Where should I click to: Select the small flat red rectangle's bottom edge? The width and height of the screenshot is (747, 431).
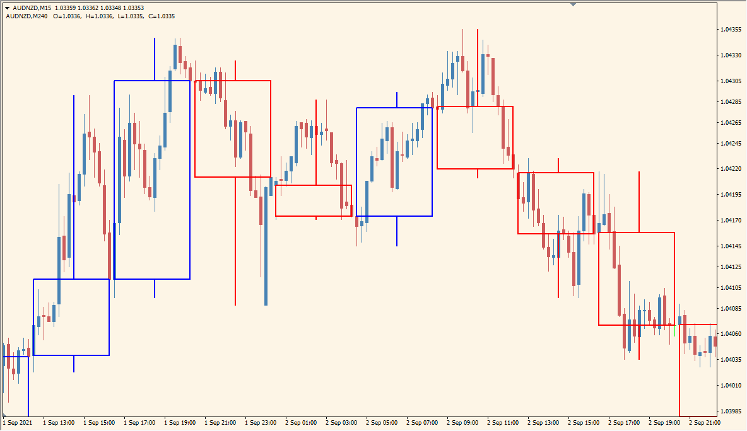click(x=313, y=216)
